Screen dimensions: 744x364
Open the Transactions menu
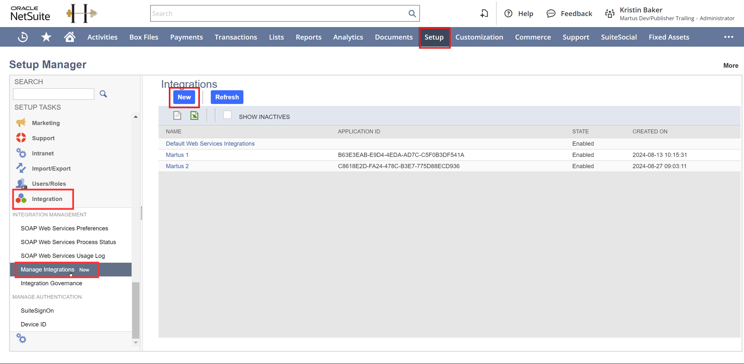(236, 37)
